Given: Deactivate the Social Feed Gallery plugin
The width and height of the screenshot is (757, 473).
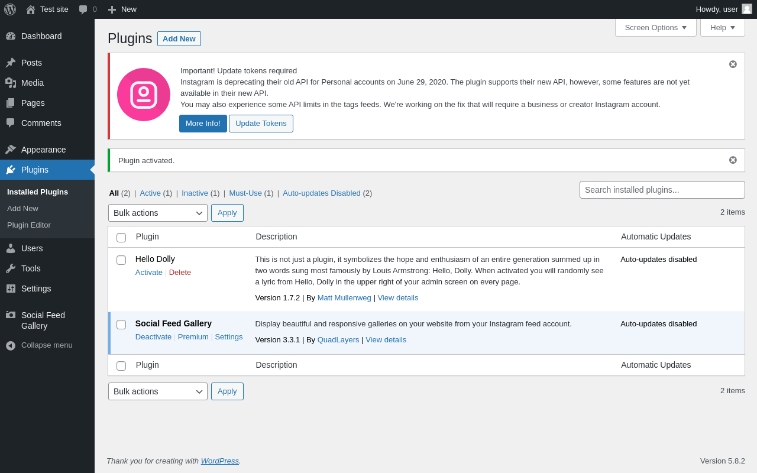Looking at the screenshot, I should point(153,336).
